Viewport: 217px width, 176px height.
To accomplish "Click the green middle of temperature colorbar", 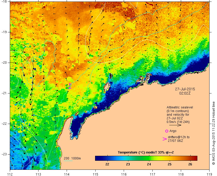I will [x=146, y=158].
